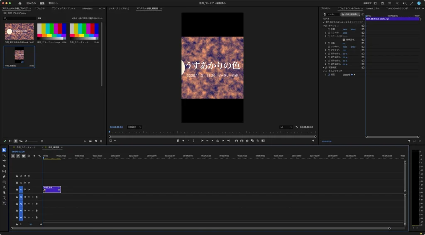Hide track V2 with eye icon
Screen dimensions: 425x235
pyautogui.click(x=29, y=183)
